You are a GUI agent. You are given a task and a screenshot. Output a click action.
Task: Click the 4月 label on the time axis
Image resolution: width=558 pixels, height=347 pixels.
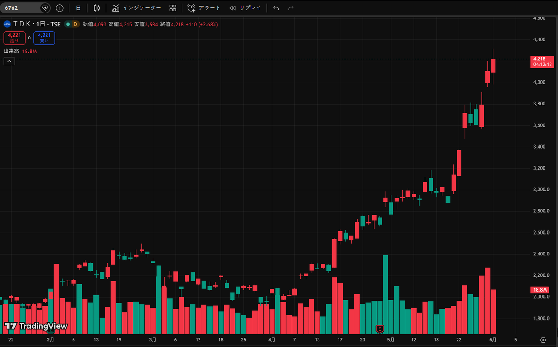click(x=271, y=340)
